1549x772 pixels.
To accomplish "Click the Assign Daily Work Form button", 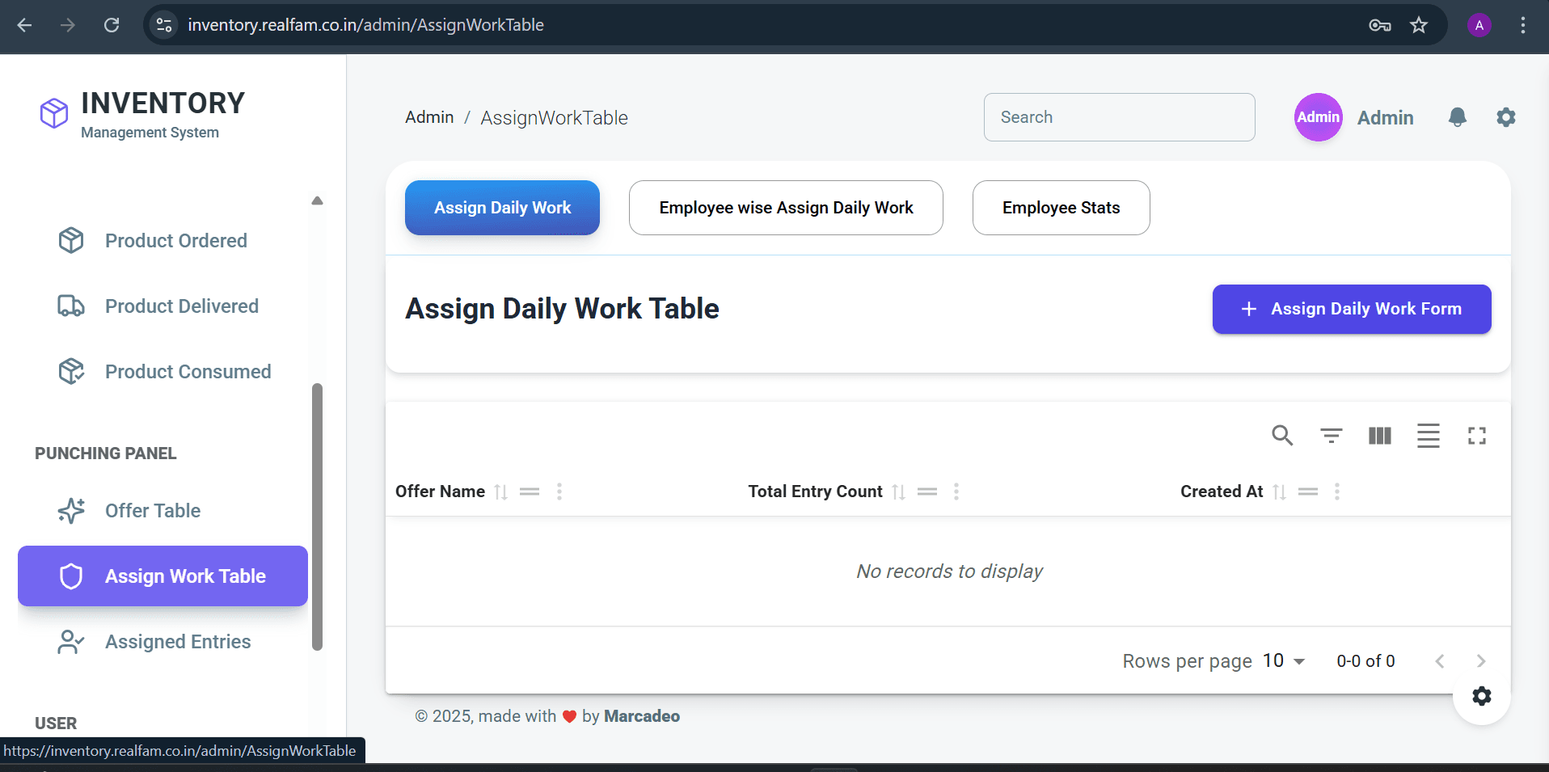I will 1351,309.
